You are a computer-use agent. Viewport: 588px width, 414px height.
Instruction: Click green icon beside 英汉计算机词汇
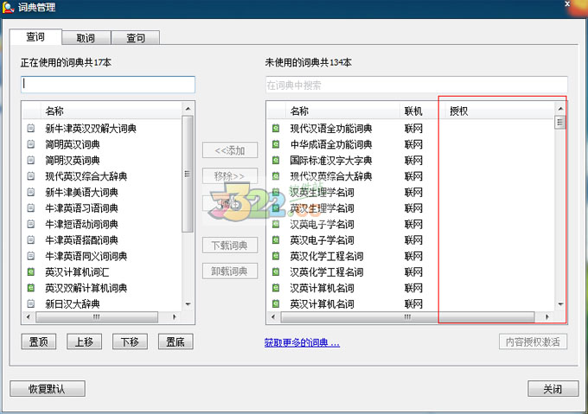(x=31, y=272)
